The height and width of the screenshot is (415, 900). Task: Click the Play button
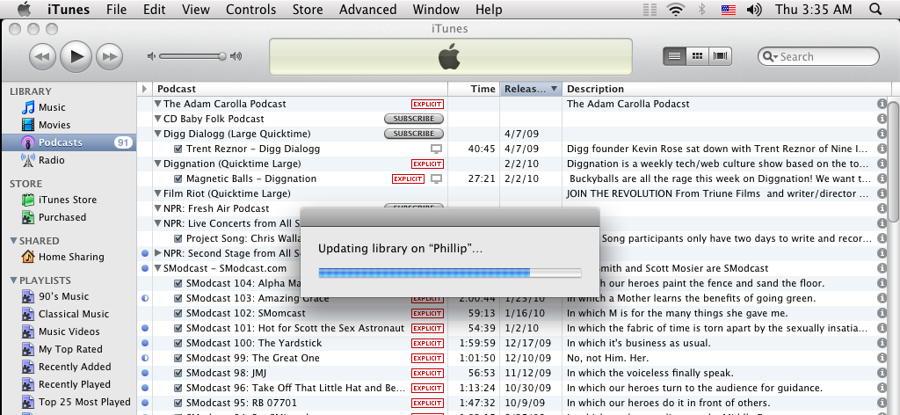coord(76,56)
